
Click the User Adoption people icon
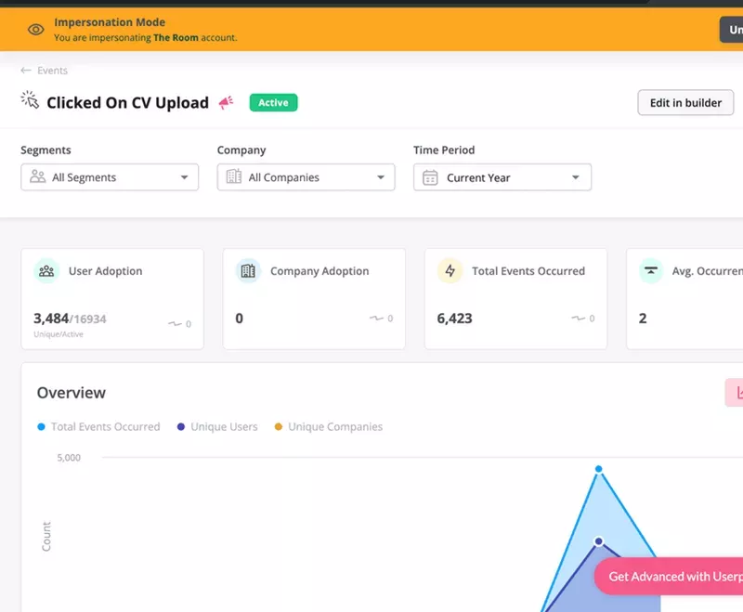click(x=46, y=271)
